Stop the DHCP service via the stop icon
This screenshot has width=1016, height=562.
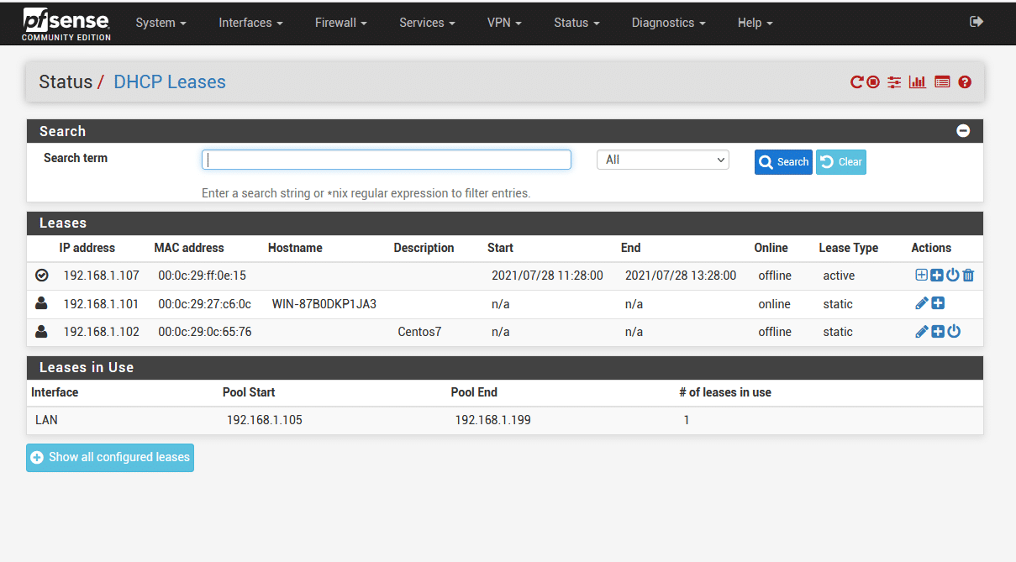pyautogui.click(x=872, y=81)
